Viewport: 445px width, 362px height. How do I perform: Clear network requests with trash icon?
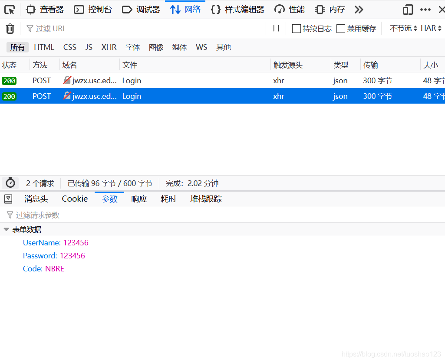(10, 29)
